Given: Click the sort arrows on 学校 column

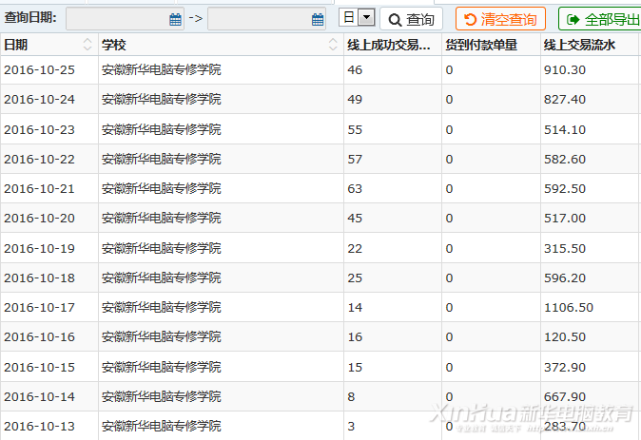Looking at the screenshot, I should [x=333, y=45].
